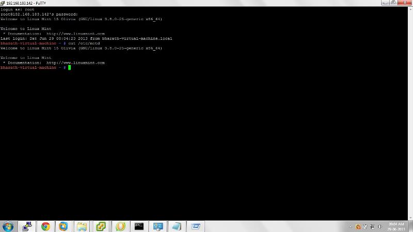This screenshot has height=232, width=413.
Task: Open the last taskbar icon after the notepad
Action: pyautogui.click(x=196, y=226)
